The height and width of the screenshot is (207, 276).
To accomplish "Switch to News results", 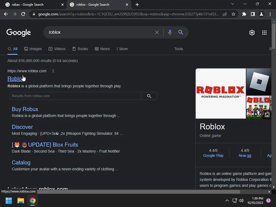I will click(x=102, y=49).
